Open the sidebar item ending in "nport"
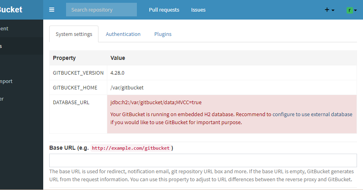The height and width of the screenshot is (190, 363). coord(6,81)
